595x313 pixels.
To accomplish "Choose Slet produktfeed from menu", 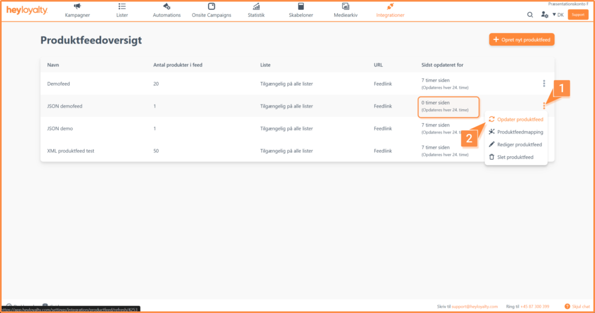I will [x=511, y=157].
